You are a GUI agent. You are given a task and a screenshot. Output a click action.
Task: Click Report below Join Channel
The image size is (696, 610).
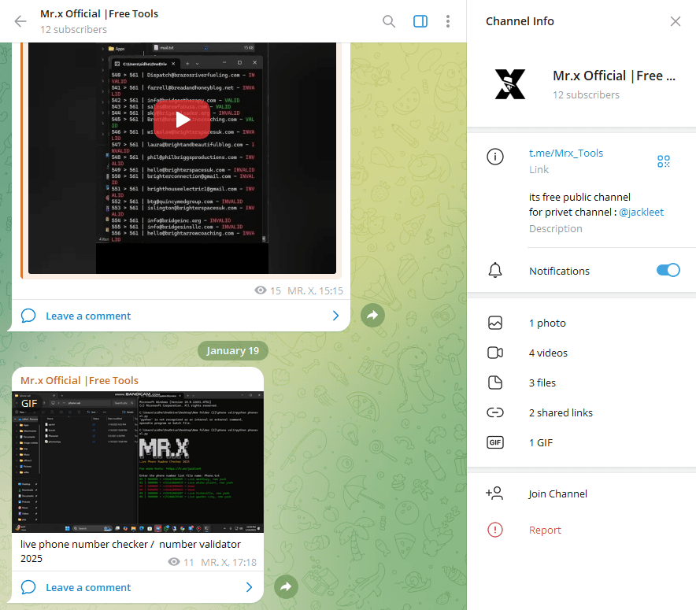(545, 530)
